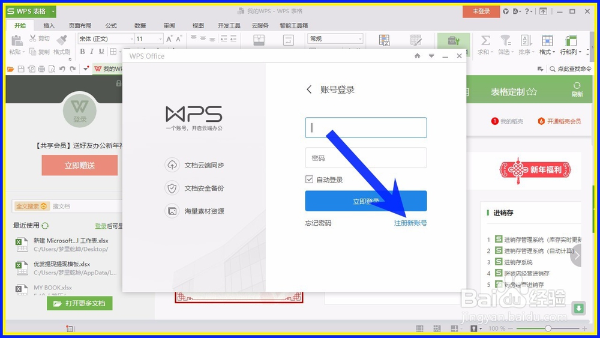
Task: Click the 注册新账号 link
Action: (410, 223)
